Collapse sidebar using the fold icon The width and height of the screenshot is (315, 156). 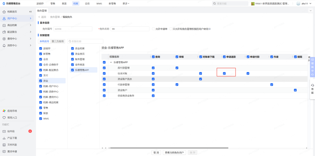31,12
